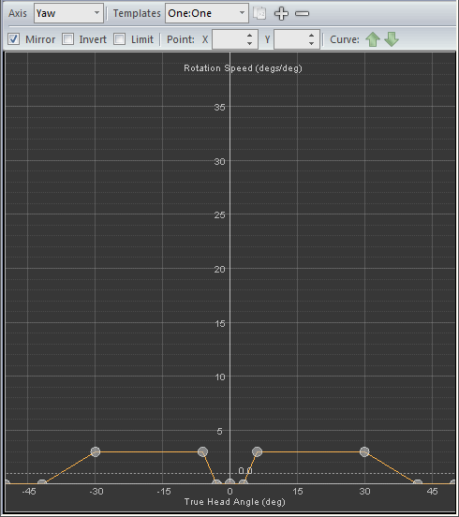Open the Axis dropdown showing Yaw
Viewport: 459px width, 517px height.
point(68,13)
